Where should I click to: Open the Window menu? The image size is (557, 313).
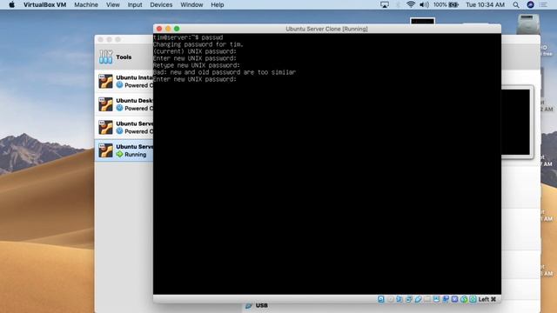(191, 4)
